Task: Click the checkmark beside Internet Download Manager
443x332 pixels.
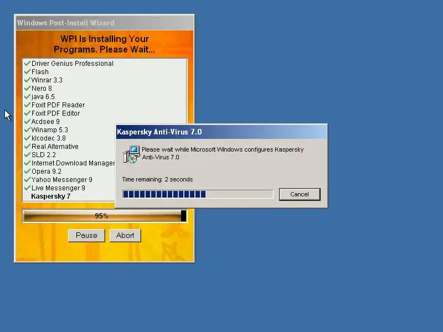Action: tap(27, 163)
